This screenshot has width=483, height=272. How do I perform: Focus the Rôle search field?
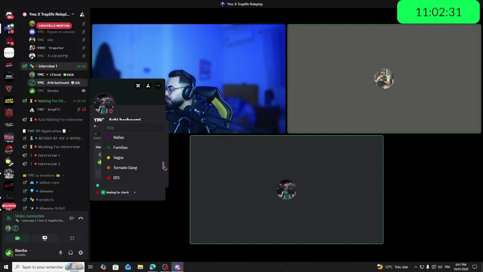(x=134, y=128)
